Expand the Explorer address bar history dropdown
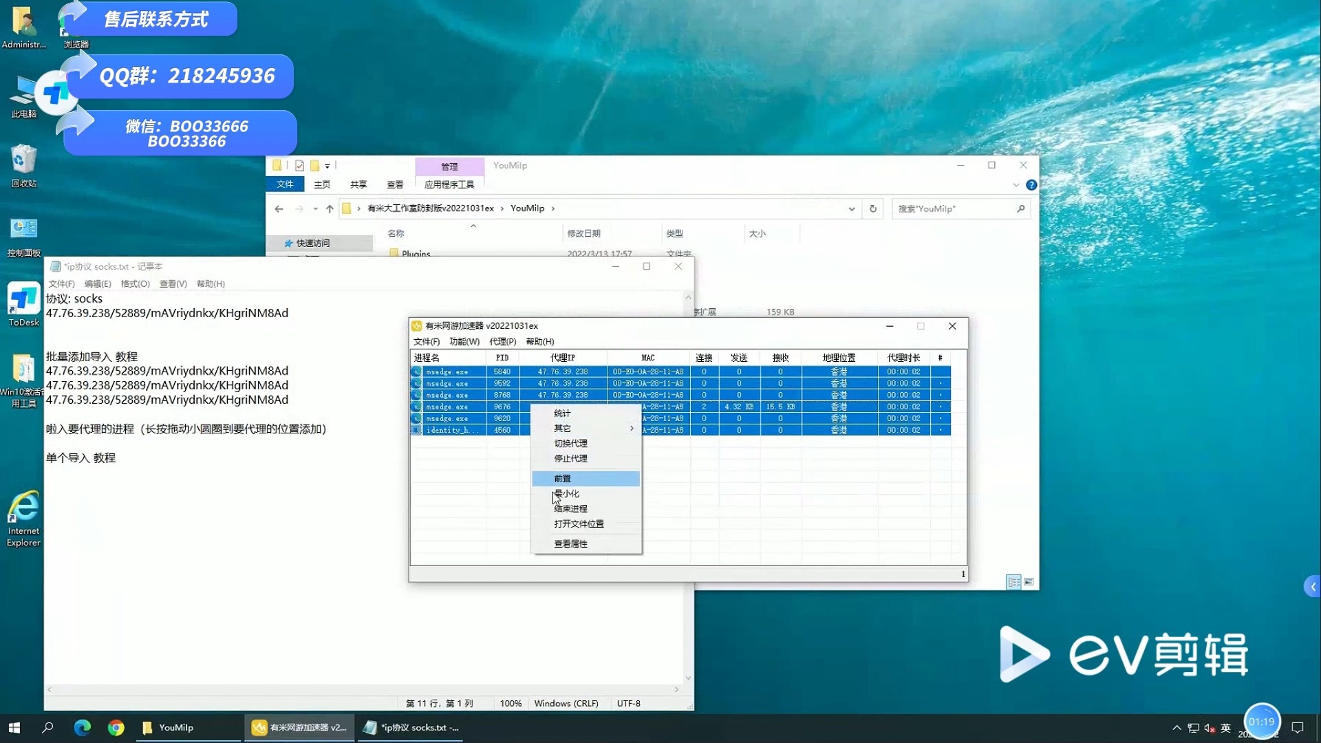The image size is (1321, 743). click(x=852, y=208)
